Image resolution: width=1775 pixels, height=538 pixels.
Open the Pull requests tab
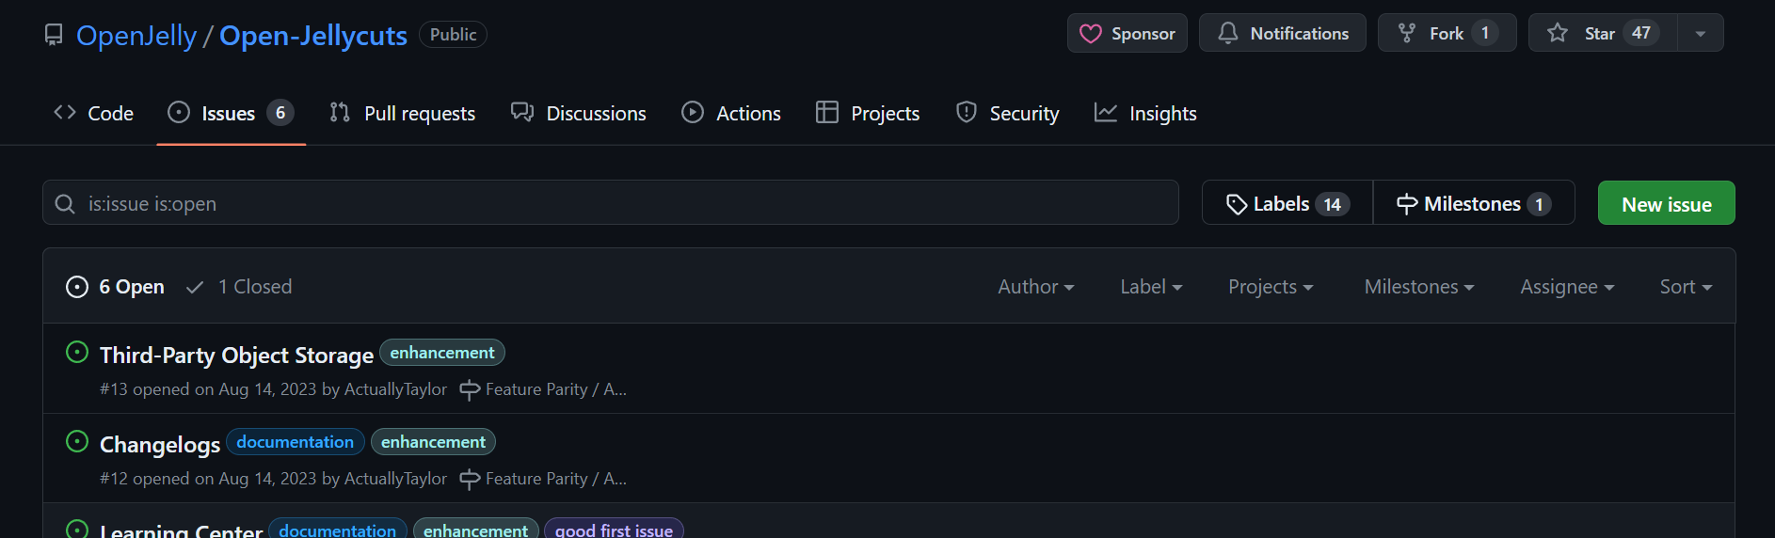click(402, 113)
